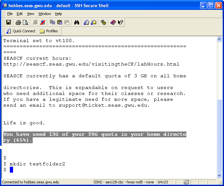Click the Help book icon

[113, 23]
